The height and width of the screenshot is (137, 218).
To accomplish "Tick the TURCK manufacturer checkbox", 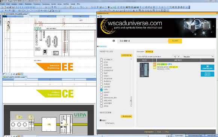I will (x=101, y=84).
